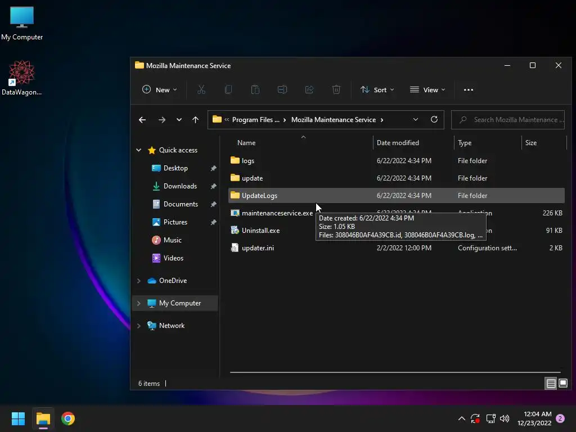Screen dimensions: 576x432
Task: Select Videos in navigation pane
Action: coord(173,258)
